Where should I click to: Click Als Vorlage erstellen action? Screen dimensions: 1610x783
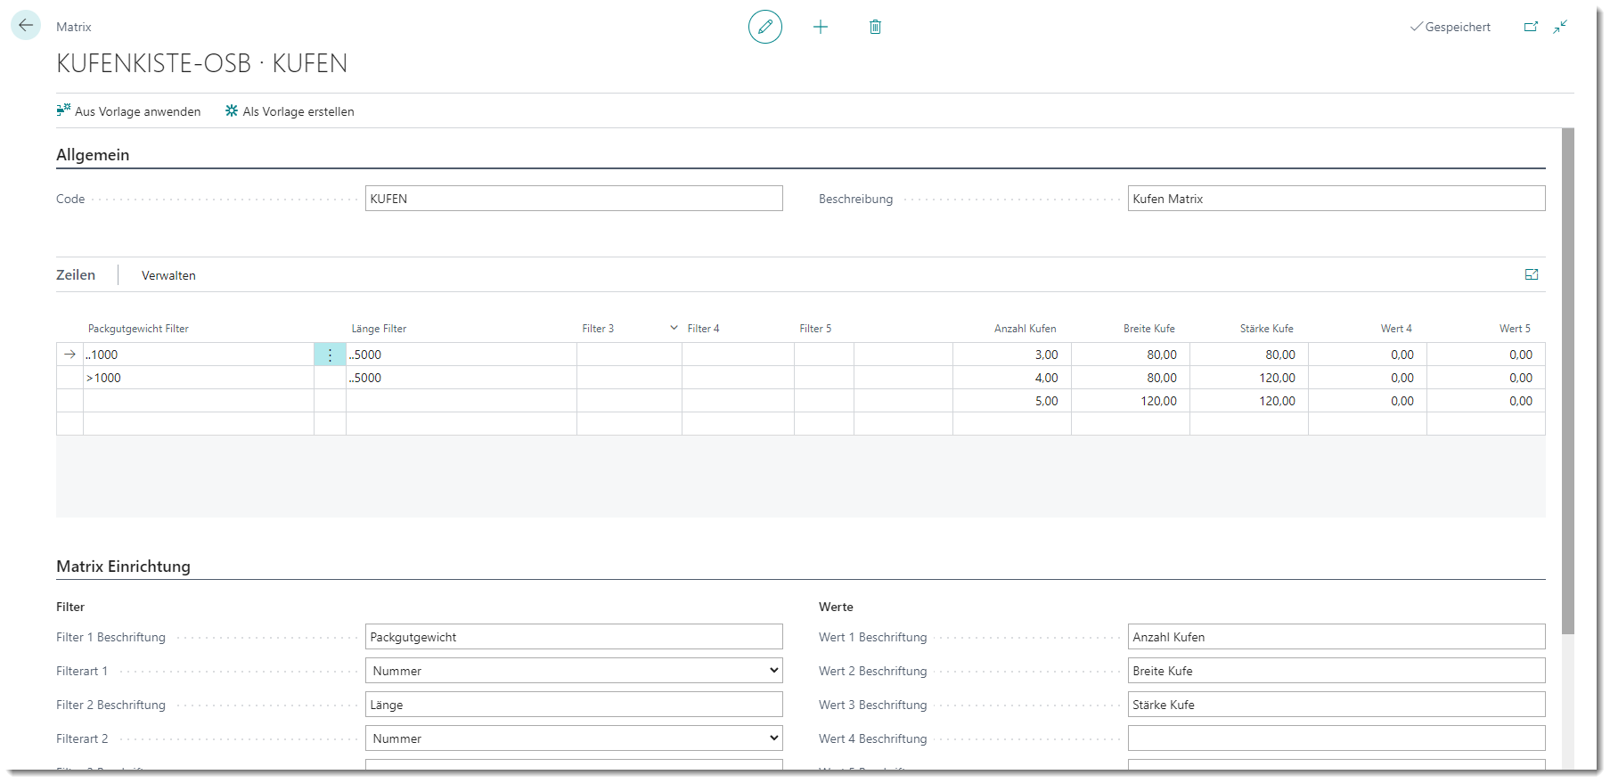(x=290, y=111)
